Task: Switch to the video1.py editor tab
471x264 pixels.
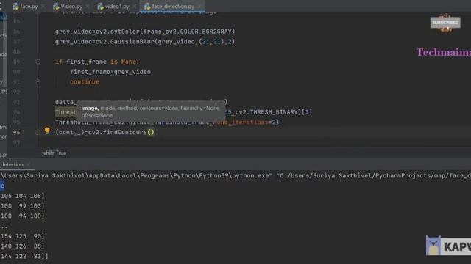Action: click(x=117, y=6)
